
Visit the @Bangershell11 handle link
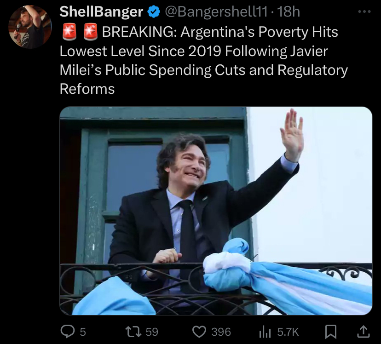pyautogui.click(x=216, y=11)
